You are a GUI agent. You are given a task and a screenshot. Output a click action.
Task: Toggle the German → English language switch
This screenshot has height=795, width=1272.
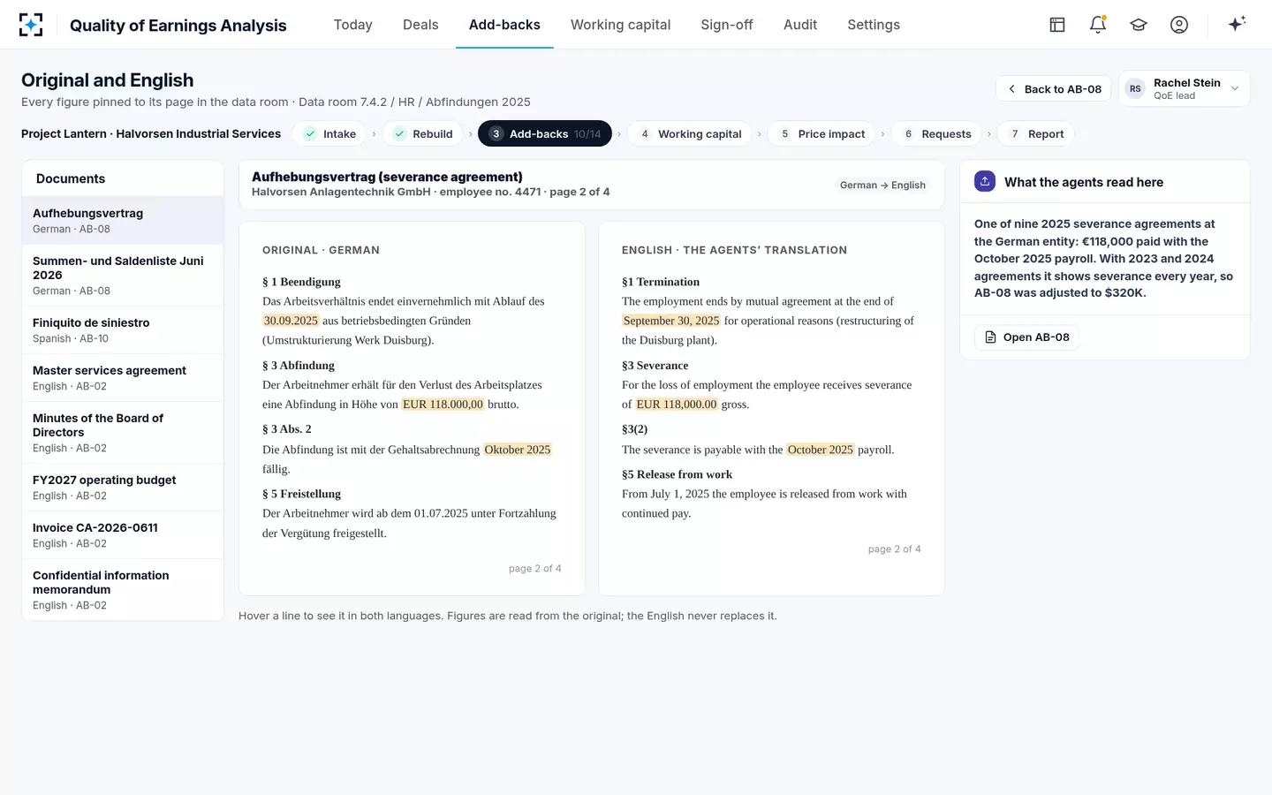[x=882, y=185]
